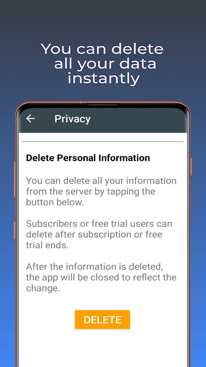Tap the orange DELETE button
Viewport: 206px width, 367px height.
point(102,319)
